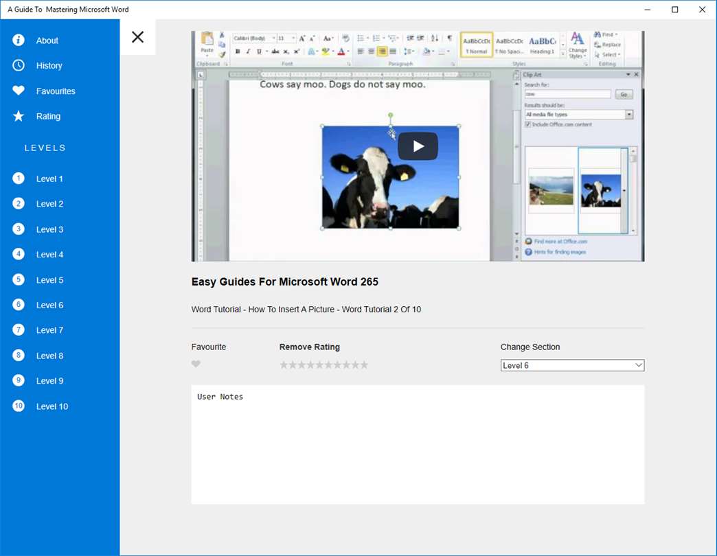
Task: Click the Level 10 number badge
Action: point(19,406)
